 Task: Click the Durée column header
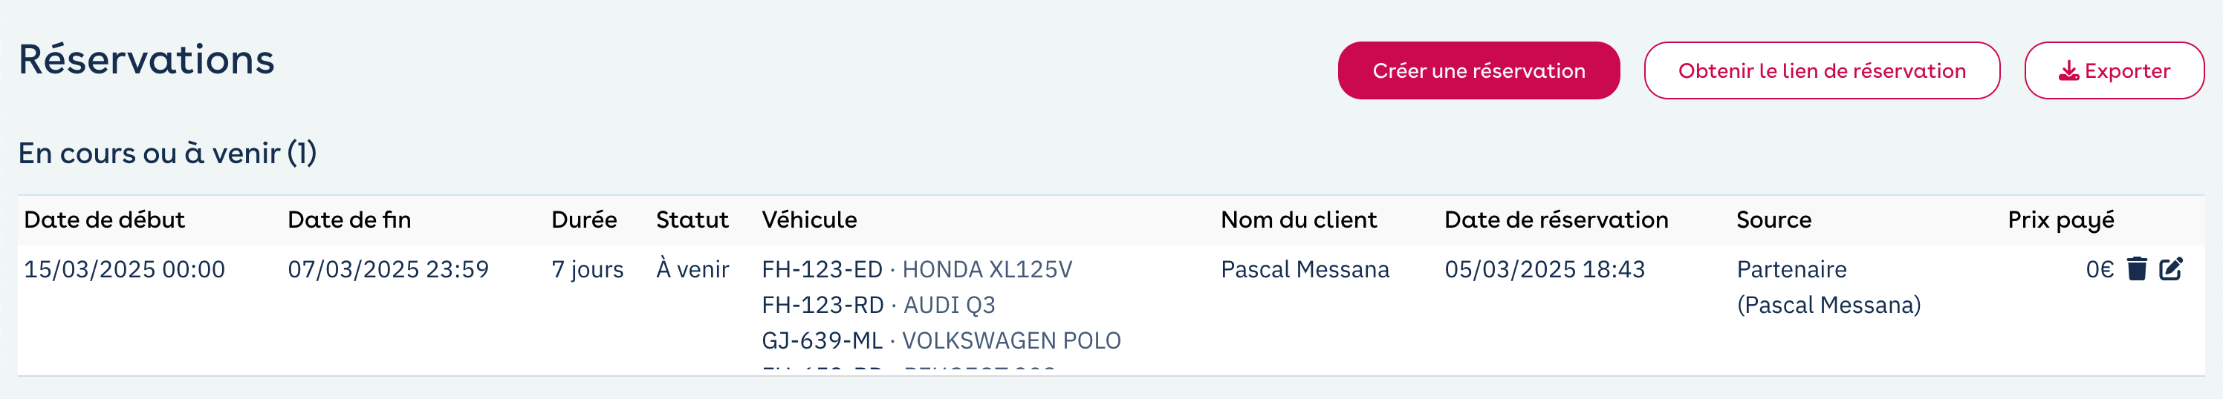pos(584,220)
